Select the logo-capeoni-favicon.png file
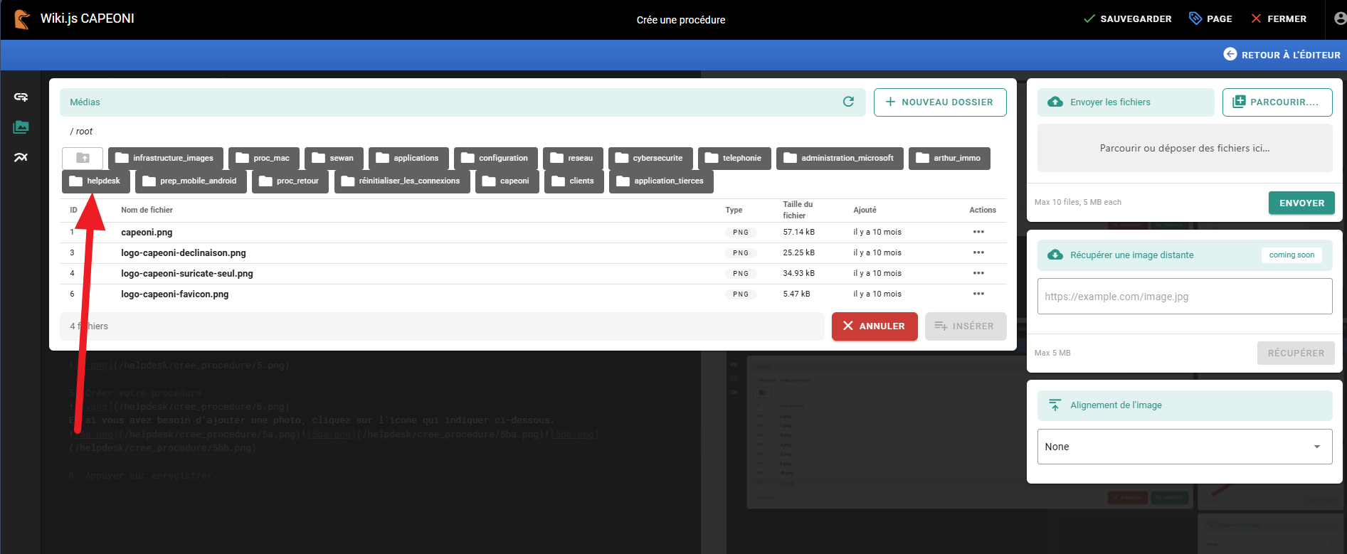The width and height of the screenshot is (1347, 554). coord(533,294)
